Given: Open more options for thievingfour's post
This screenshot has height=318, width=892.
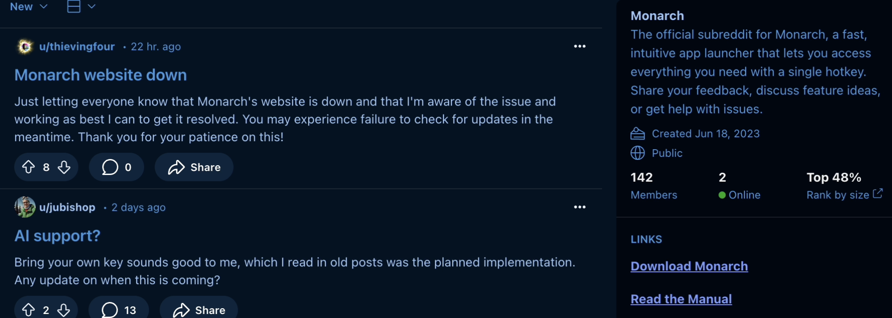Looking at the screenshot, I should pyautogui.click(x=579, y=46).
